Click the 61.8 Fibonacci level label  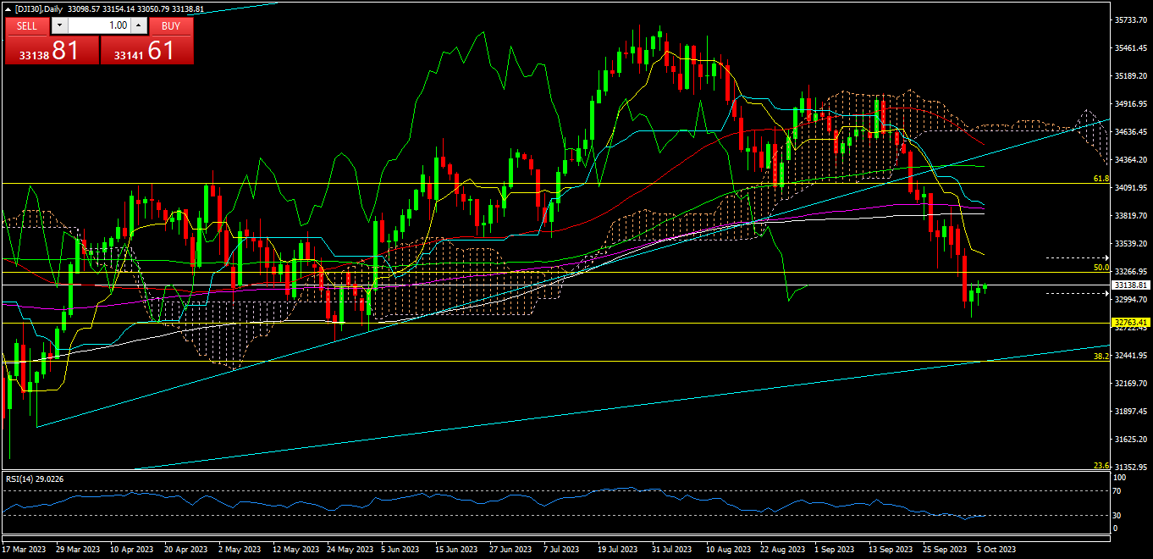1101,179
